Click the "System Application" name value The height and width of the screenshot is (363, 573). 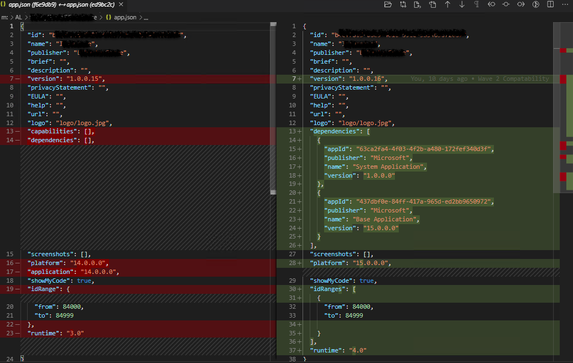pyautogui.click(x=388, y=167)
